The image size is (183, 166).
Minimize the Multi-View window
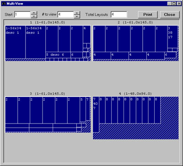click(x=169, y=4)
